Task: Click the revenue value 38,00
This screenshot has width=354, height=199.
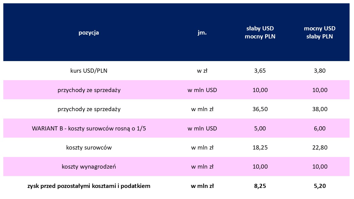Action: coord(319,109)
